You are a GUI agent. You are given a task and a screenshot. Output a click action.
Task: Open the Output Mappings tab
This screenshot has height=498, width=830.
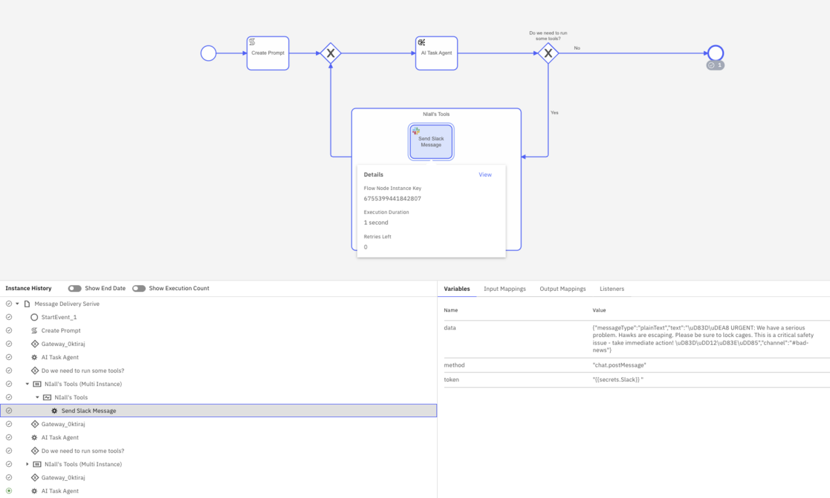pyautogui.click(x=562, y=289)
